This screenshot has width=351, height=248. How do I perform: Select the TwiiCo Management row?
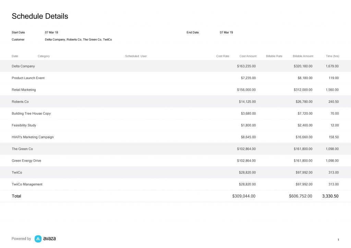point(27,184)
